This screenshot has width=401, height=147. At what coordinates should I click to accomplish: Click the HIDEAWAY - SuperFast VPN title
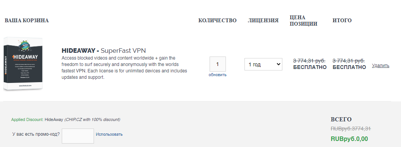tap(103, 51)
